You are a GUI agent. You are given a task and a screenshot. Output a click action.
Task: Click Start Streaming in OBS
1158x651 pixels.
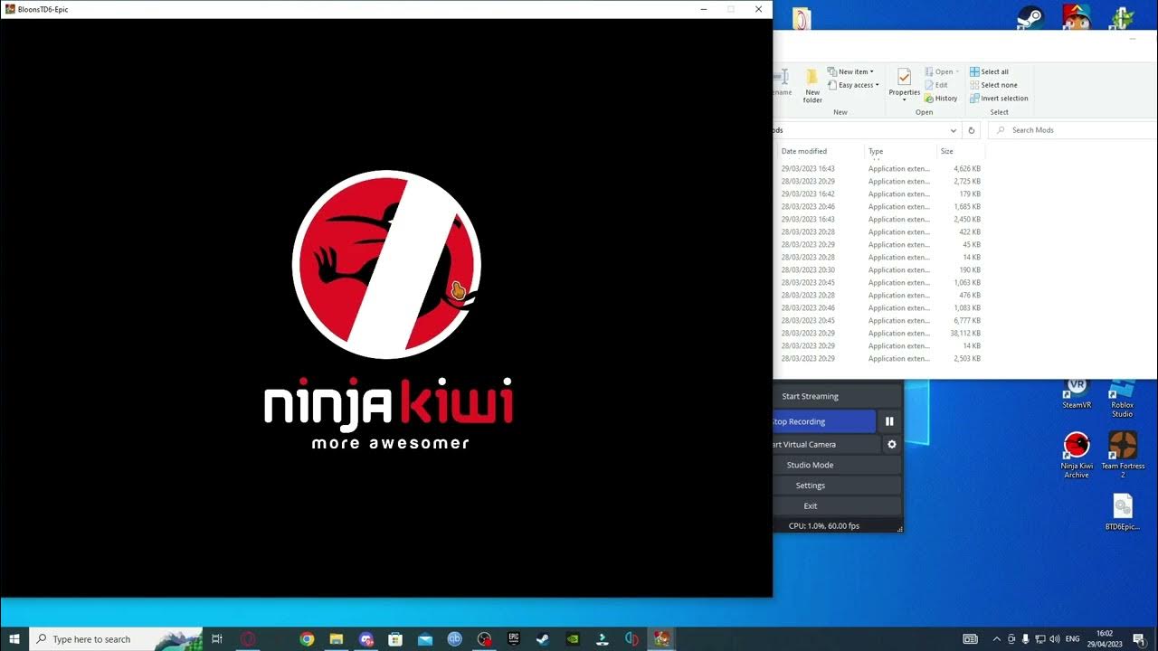click(837, 396)
